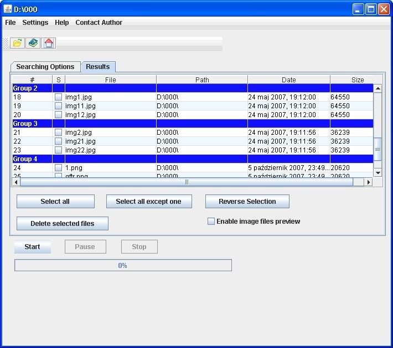Select the Group 4 header row
Screen dimensions: 393x348
193,159
